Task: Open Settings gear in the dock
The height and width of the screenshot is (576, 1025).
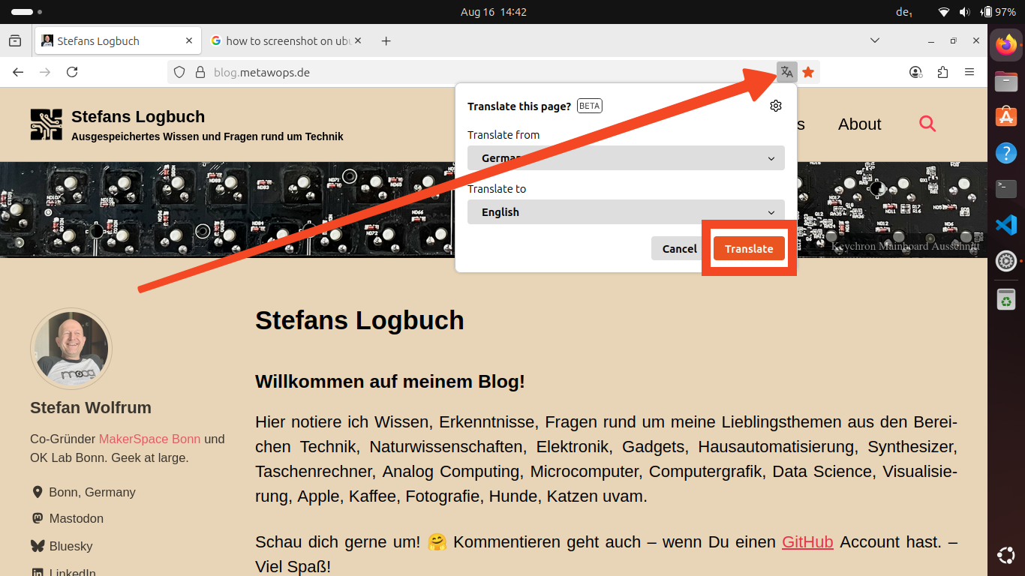Action: point(1006,261)
